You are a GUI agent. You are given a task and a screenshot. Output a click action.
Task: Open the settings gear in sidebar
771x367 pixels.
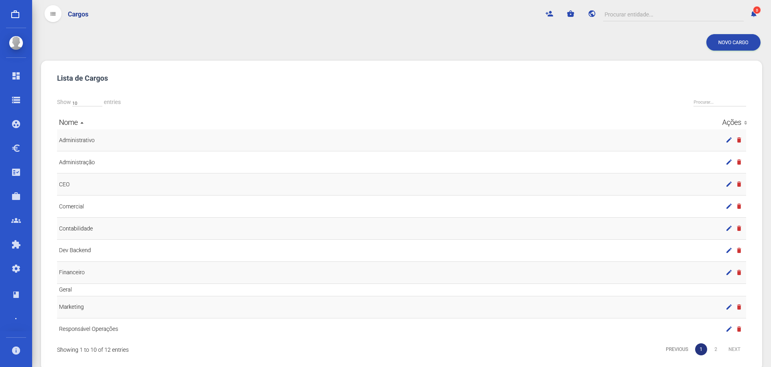pyautogui.click(x=16, y=269)
